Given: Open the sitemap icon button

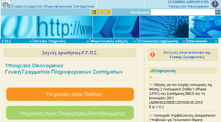Looking at the screenshot, I should 101,12.
